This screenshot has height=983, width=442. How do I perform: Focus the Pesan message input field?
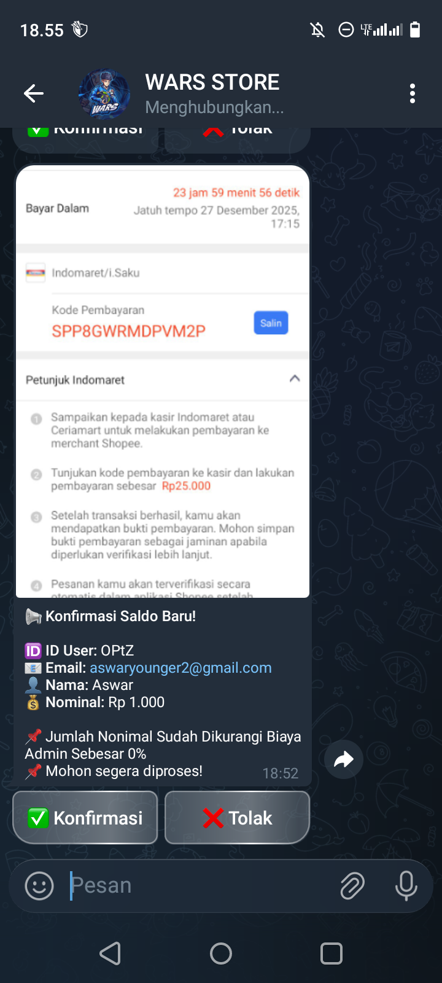pyautogui.click(x=200, y=886)
